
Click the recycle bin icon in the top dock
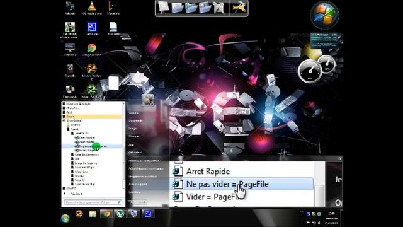click(x=219, y=8)
